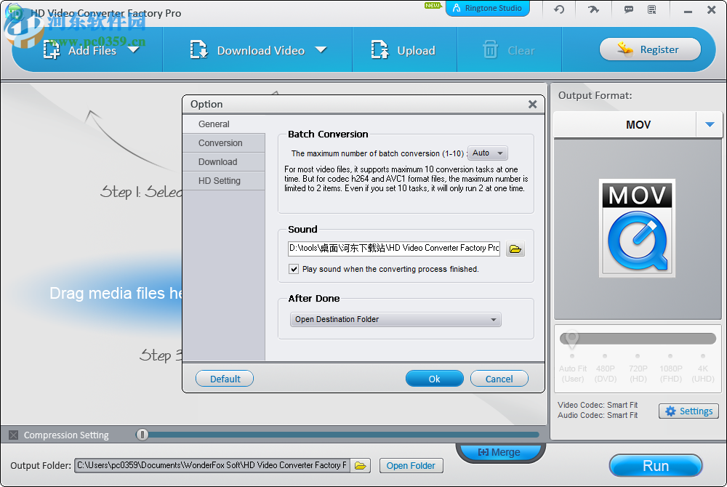The height and width of the screenshot is (487, 727).
Task: Open the feedback chat icon
Action: 627,9
